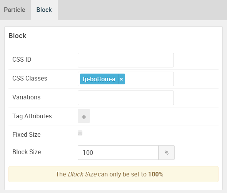Screen dimensions: 227x193
Task: Click the Fixed Size label
Action: pyautogui.click(x=27, y=134)
